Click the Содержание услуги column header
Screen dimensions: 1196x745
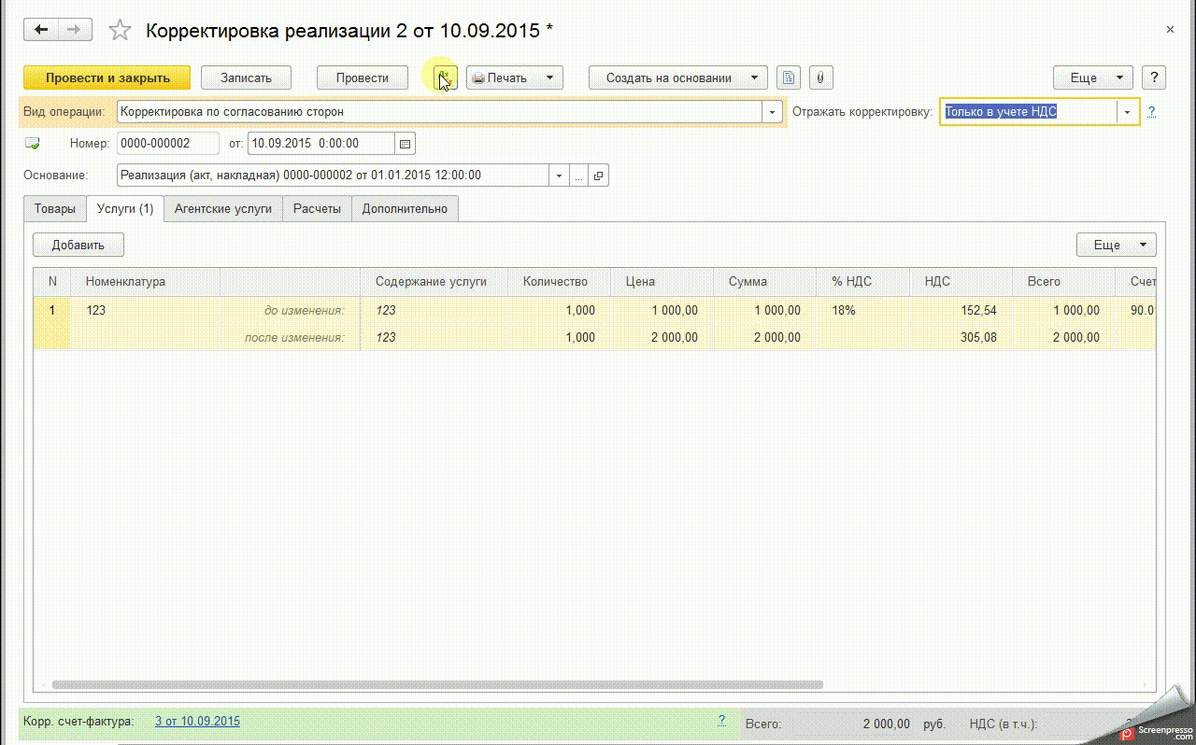434,281
